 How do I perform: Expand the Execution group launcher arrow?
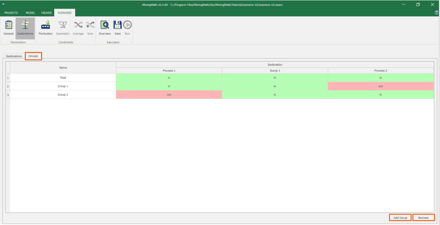(x=131, y=42)
